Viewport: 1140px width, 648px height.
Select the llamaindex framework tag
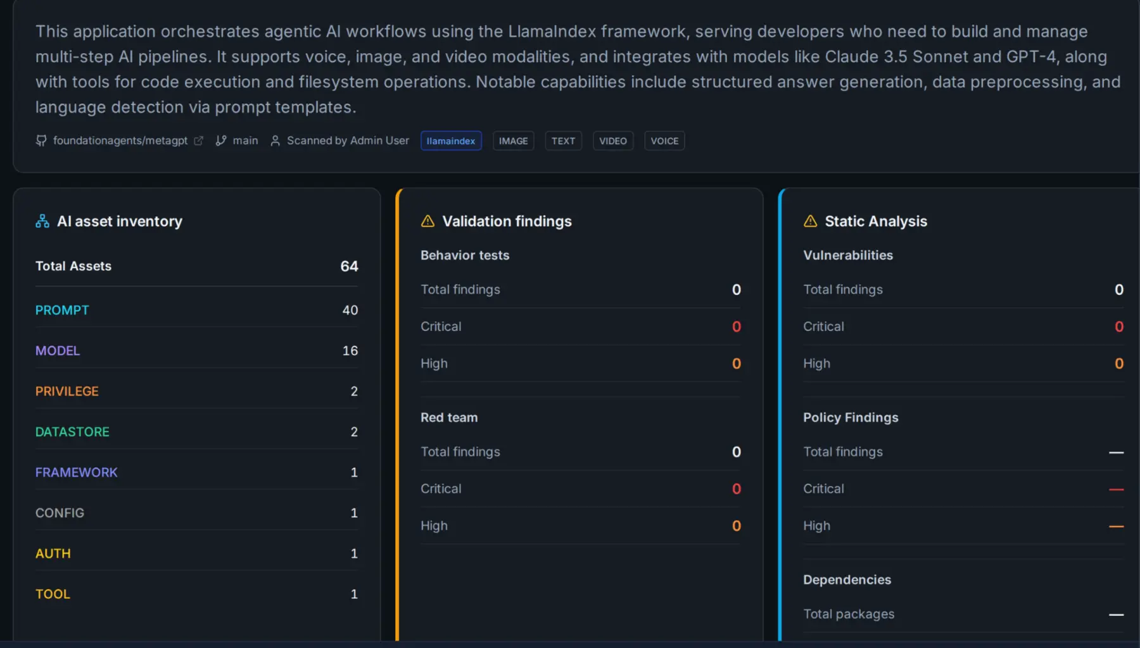[x=451, y=140]
